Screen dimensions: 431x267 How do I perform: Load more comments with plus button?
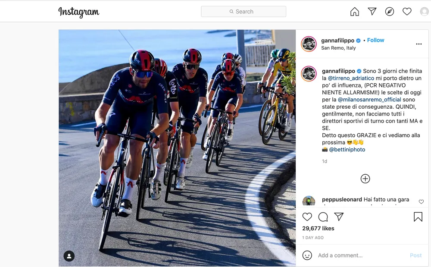pos(365,179)
